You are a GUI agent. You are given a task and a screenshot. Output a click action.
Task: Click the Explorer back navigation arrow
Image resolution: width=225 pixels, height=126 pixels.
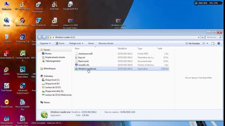tap(39, 37)
